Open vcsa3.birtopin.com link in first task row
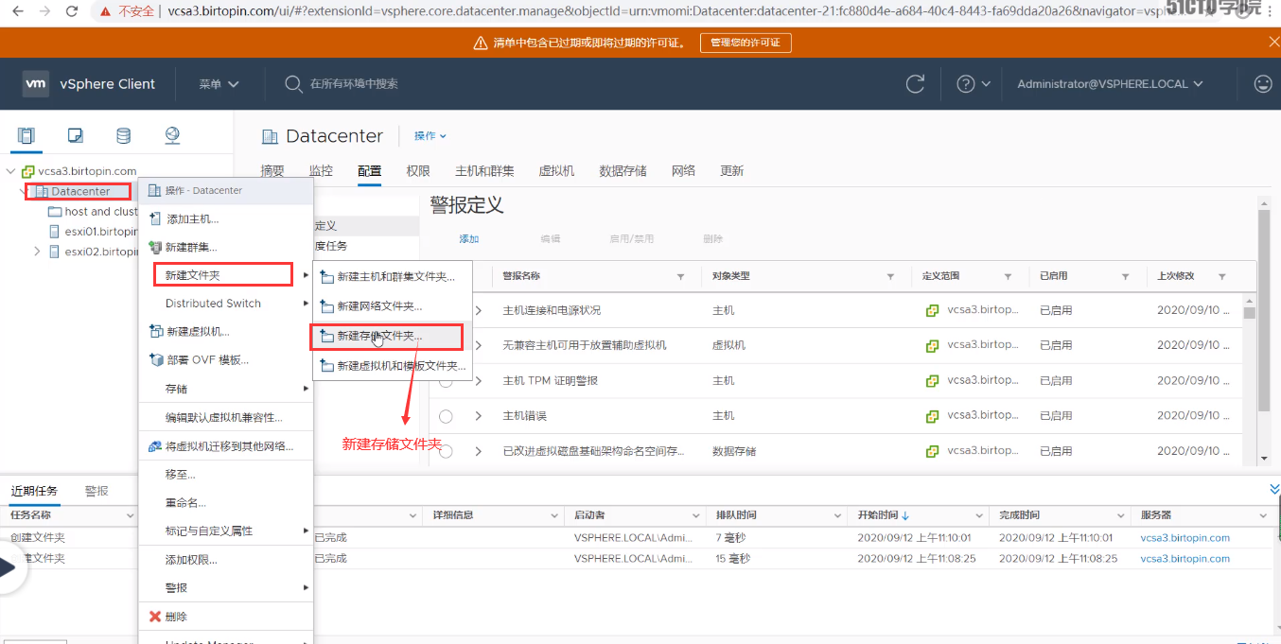Image resolution: width=1281 pixels, height=644 pixels. tap(1184, 537)
